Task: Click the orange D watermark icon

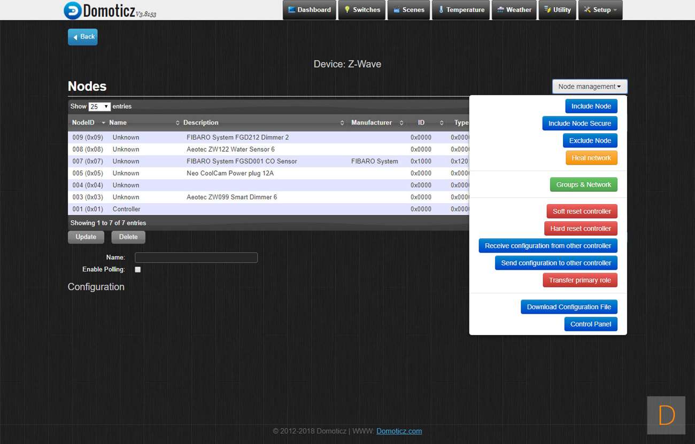Action: point(666,415)
